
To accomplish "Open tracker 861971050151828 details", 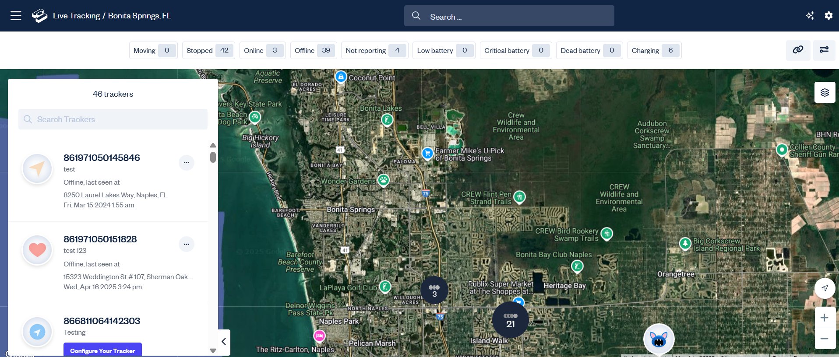I will tap(100, 239).
